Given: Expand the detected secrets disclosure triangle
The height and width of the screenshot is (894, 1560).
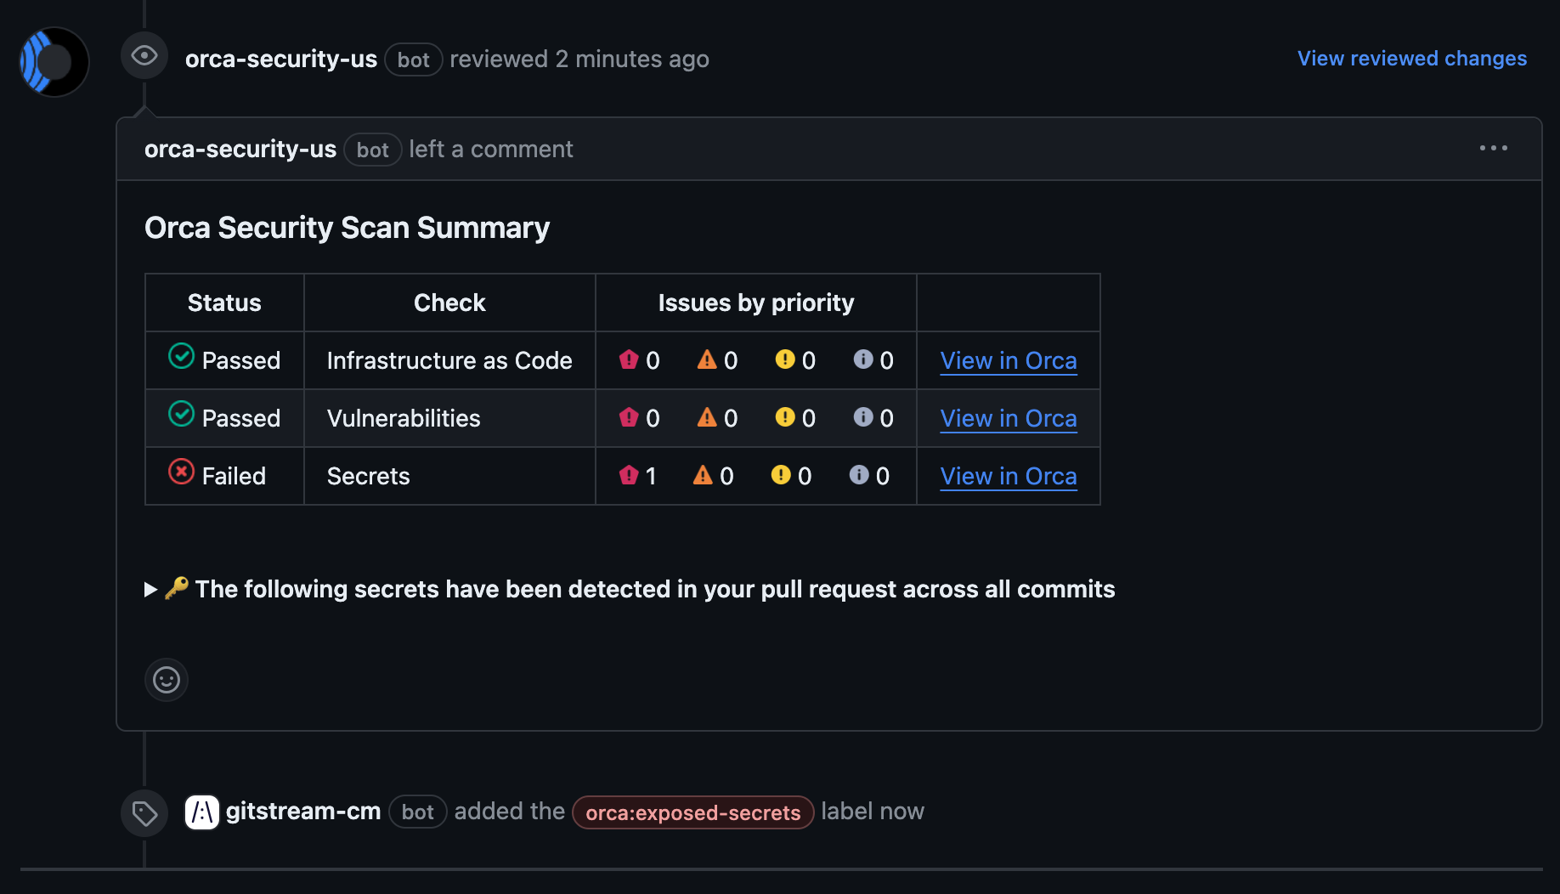Looking at the screenshot, I should (x=150, y=589).
